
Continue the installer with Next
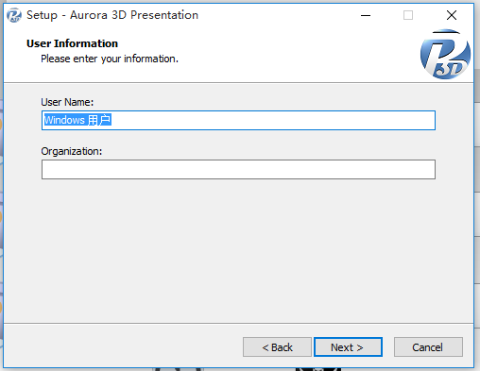coord(348,347)
